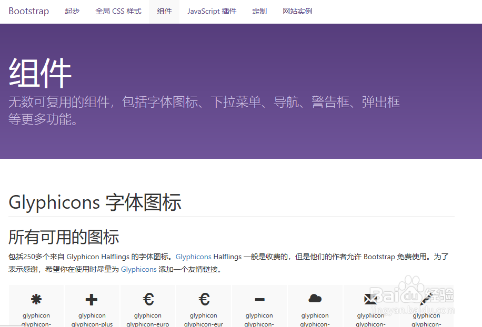Image resolution: width=482 pixels, height=327 pixels.
Task: Click the banner subtitle starting '无数可复用的组件'
Action: [x=204, y=110]
